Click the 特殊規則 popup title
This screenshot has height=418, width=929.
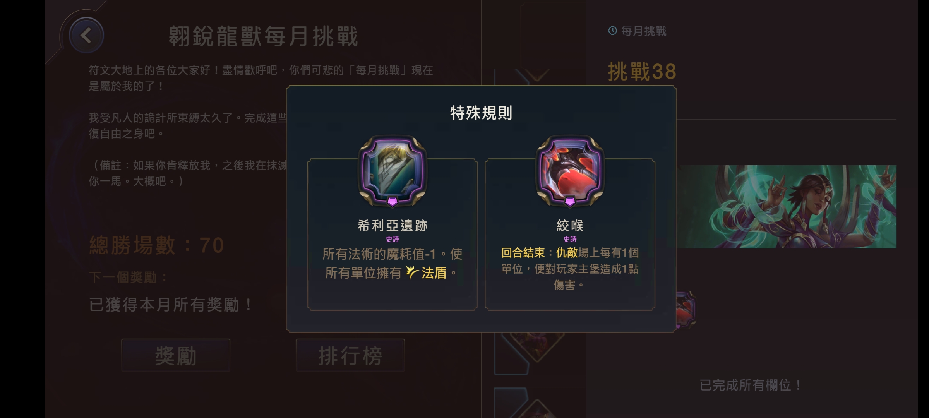pyautogui.click(x=481, y=113)
